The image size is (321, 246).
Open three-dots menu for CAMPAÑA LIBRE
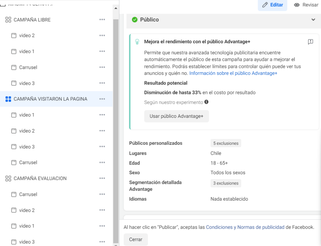click(102, 19)
